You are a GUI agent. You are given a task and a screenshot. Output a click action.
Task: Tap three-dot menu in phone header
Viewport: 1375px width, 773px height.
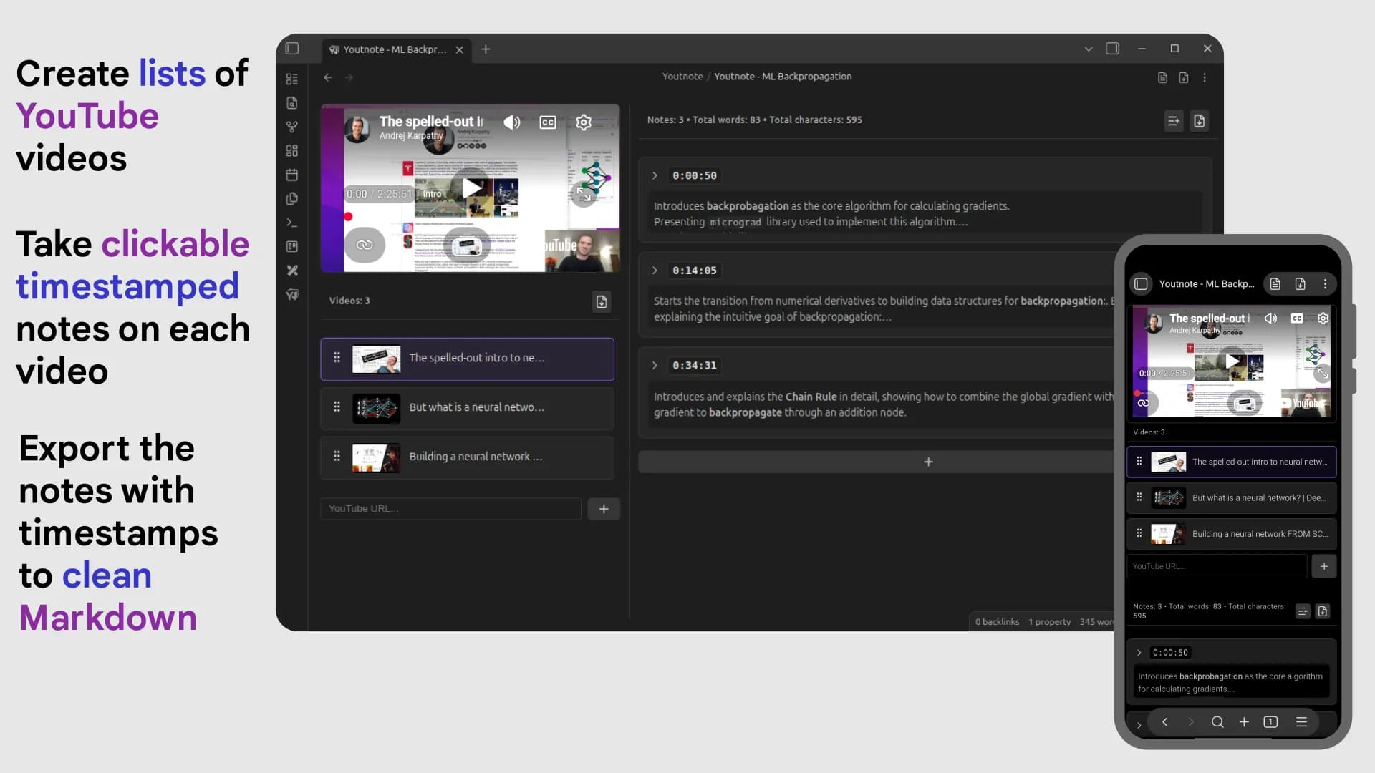click(1325, 284)
